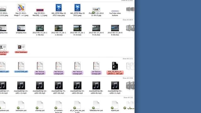The image size is (201, 113).
Task: Select the YouTube video buttons item
Action: click(115, 13)
